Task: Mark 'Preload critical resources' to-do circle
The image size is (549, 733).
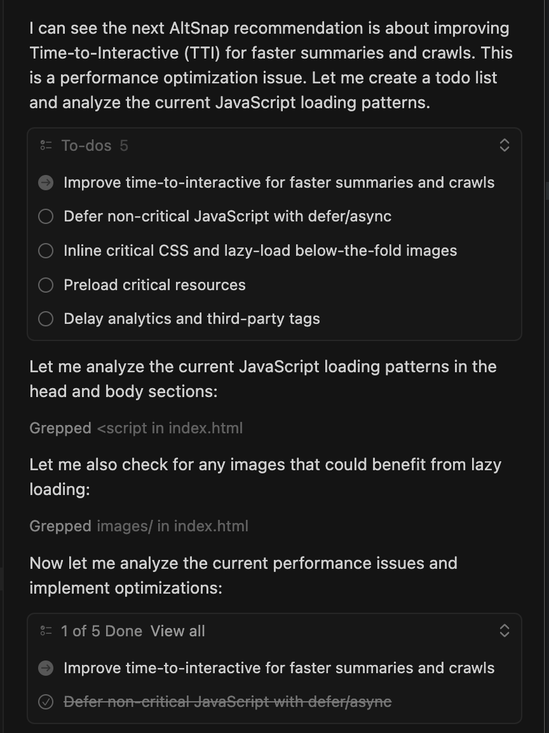Action: point(46,285)
